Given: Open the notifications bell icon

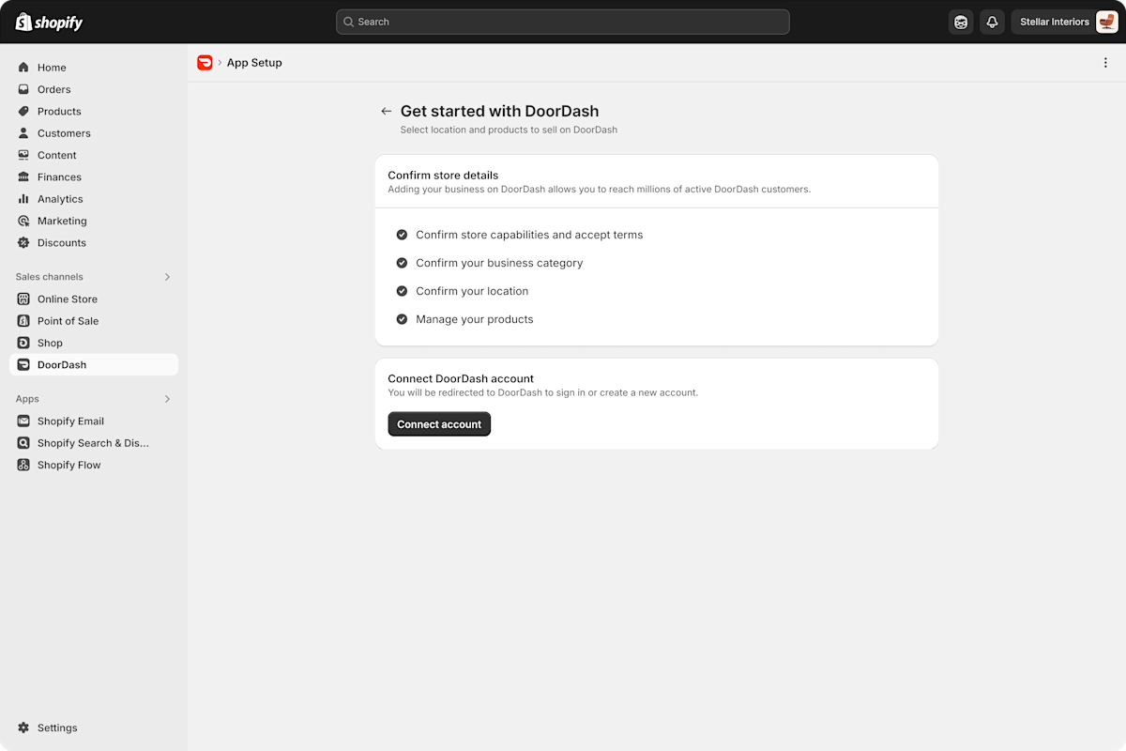Looking at the screenshot, I should [x=992, y=22].
